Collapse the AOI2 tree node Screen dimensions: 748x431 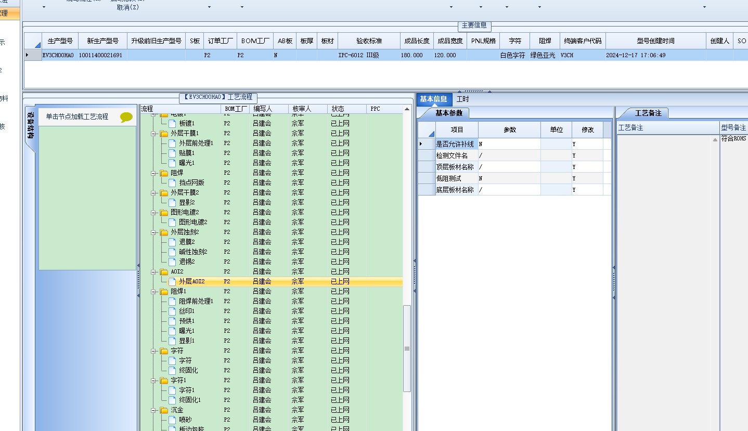pos(154,272)
